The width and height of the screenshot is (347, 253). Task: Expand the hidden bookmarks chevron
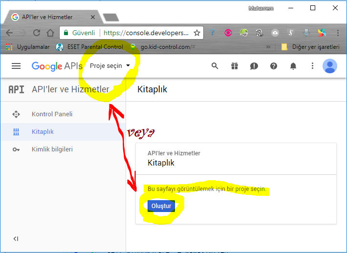[268, 47]
